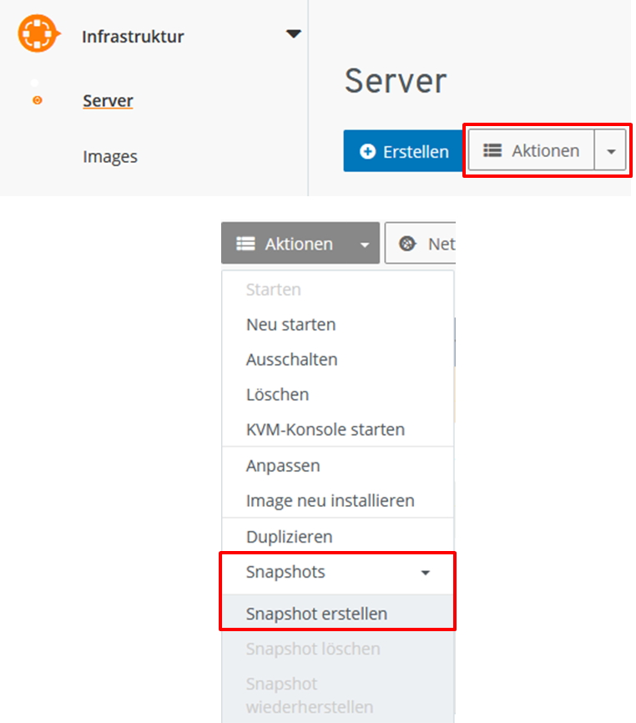Click the network wheel icon next to Aktionen

coord(406,242)
